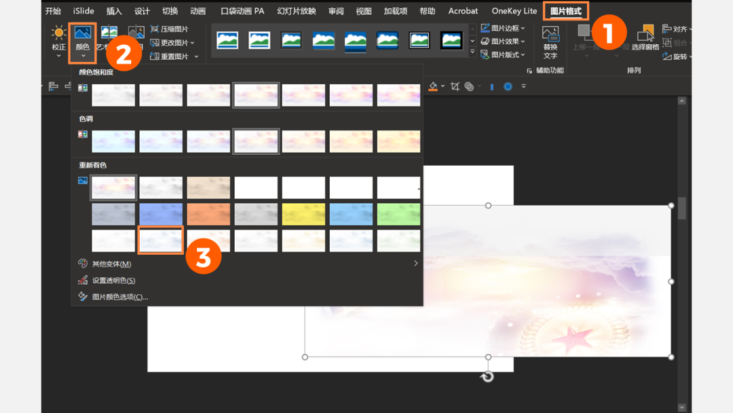Viewport: 733px width, 413px height.
Task: Open the 更改图片 change picture dropdown
Action: (x=173, y=43)
